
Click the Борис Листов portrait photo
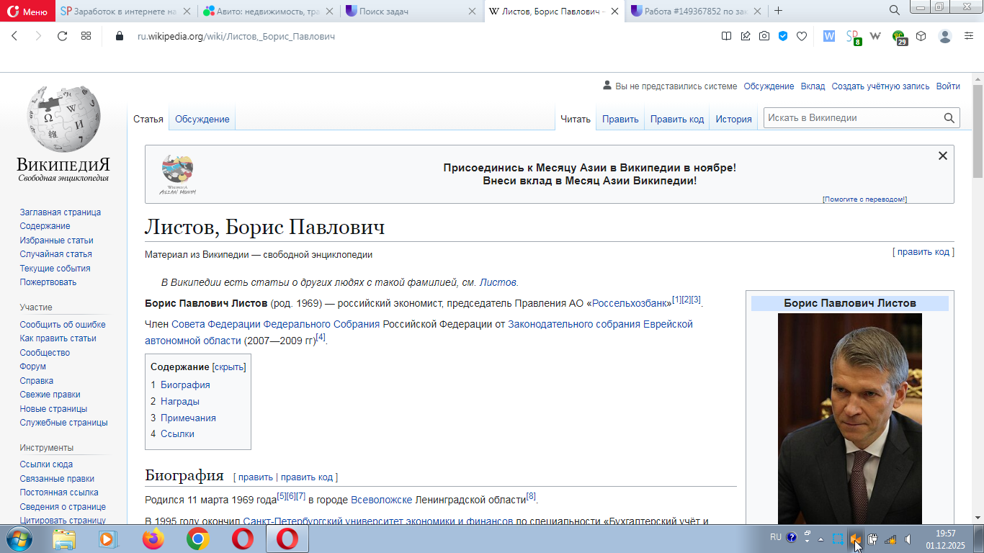tap(850, 419)
